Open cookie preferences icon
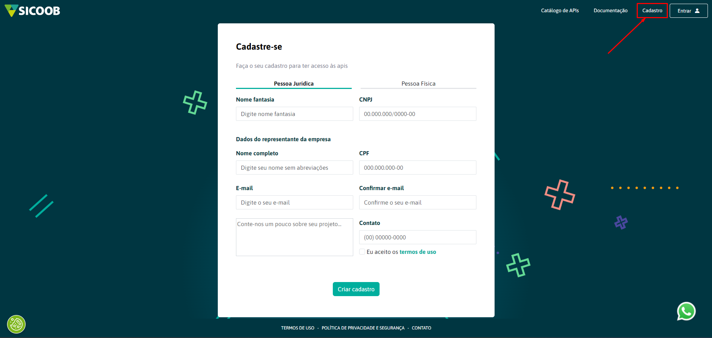Screen dimensions: 712x338 click(x=16, y=324)
